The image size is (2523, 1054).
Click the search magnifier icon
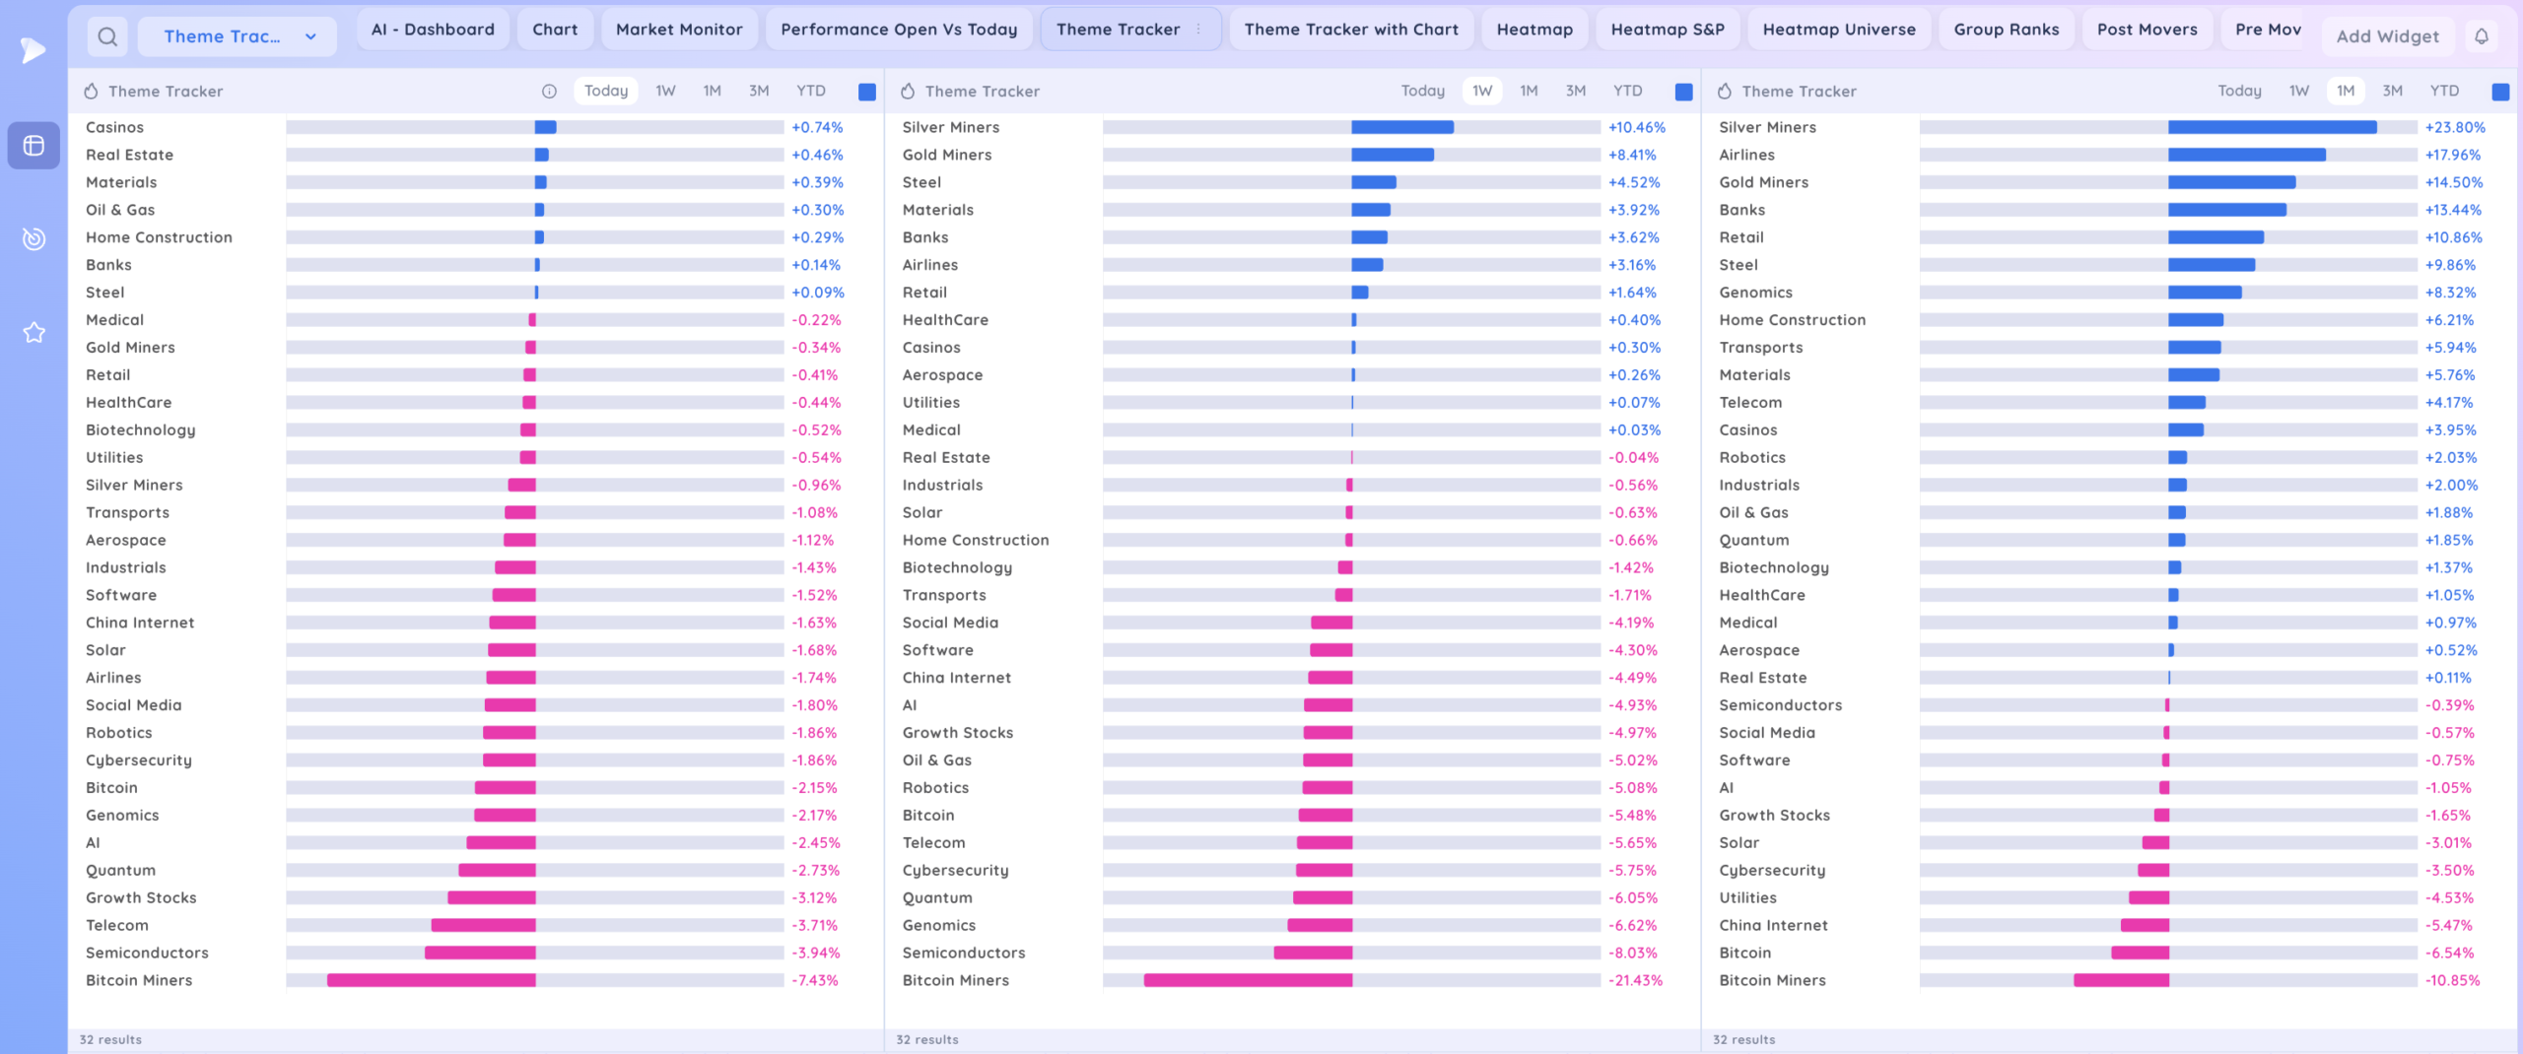click(108, 36)
